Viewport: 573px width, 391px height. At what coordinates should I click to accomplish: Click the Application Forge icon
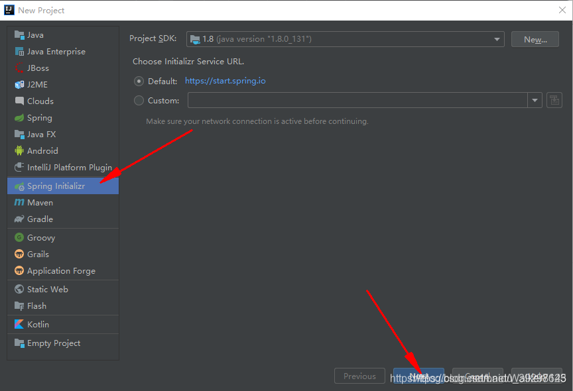click(19, 270)
